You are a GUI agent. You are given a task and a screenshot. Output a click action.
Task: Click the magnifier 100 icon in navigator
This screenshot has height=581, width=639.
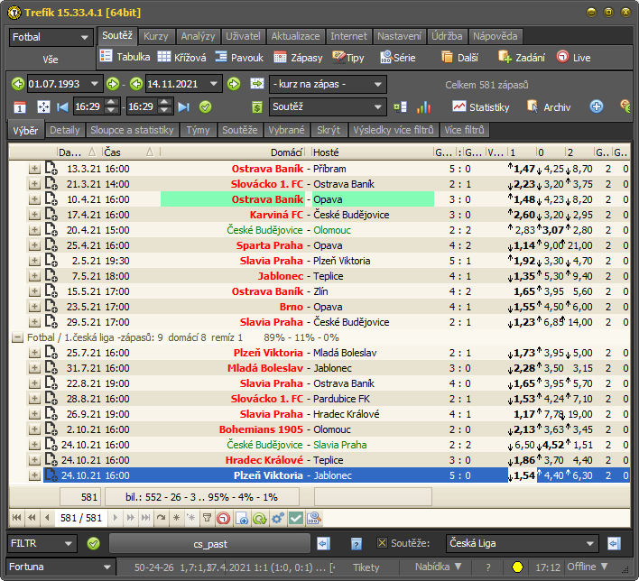314,518
